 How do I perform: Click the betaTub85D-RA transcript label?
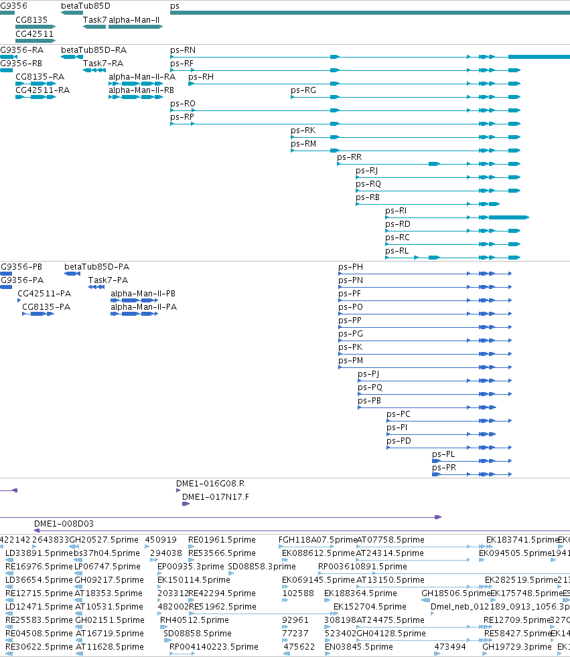coord(94,50)
